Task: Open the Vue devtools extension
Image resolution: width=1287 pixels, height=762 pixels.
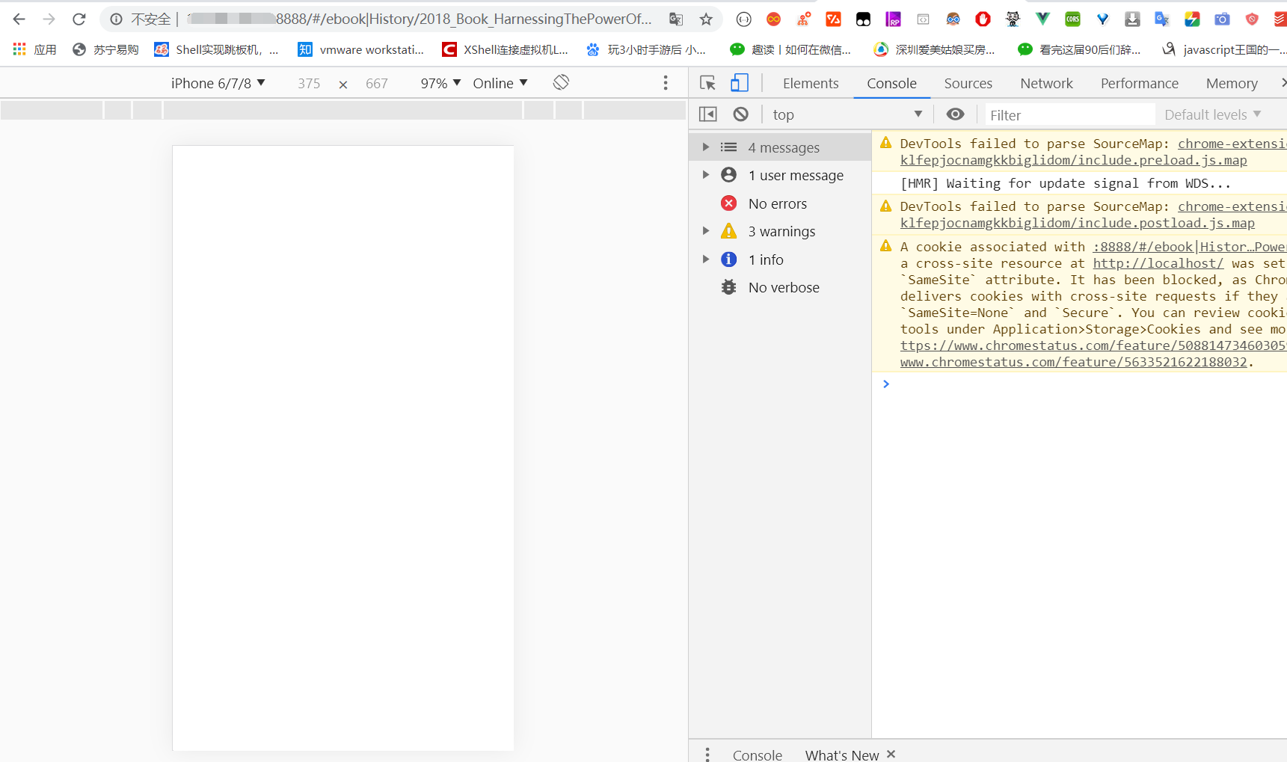Action: (x=1043, y=19)
